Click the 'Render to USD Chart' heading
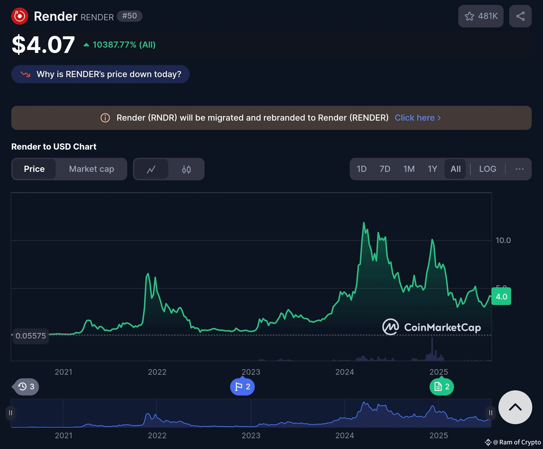 tap(54, 147)
